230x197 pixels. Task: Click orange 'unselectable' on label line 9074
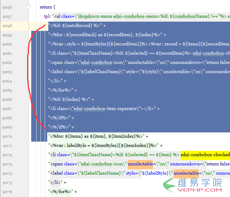[x=186, y=173]
